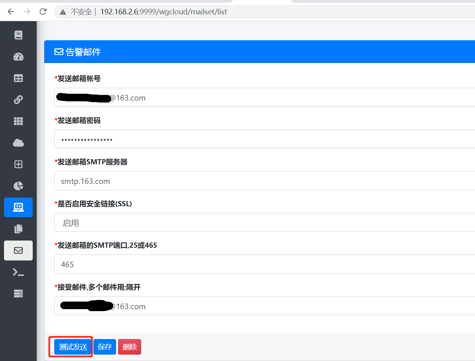Open the pie chart icon in sidebar
Screen dimensions: 475x361
click(18, 185)
